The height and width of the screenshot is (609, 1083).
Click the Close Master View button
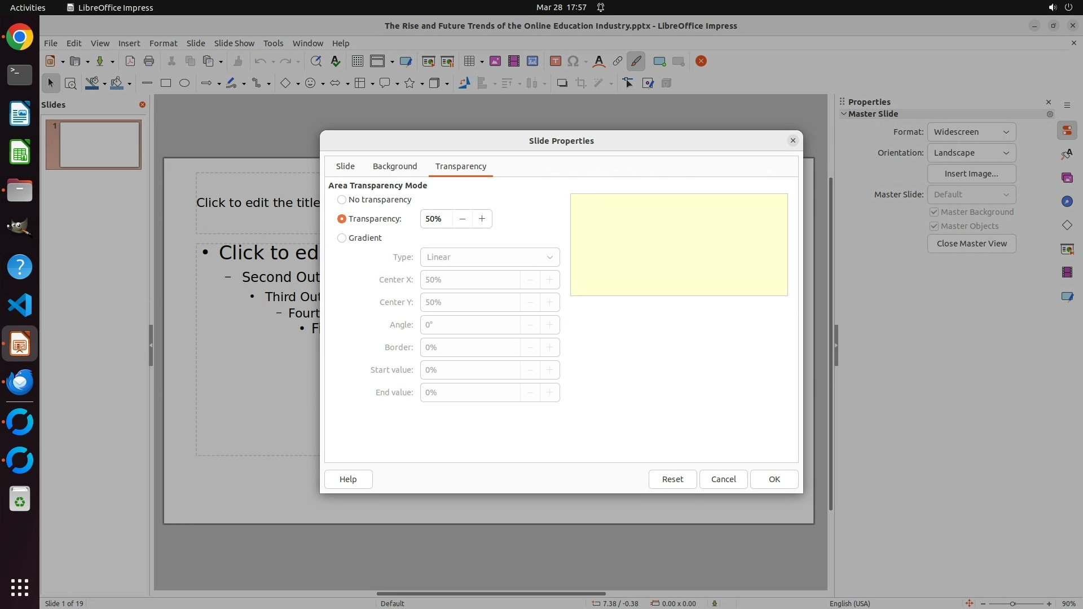tap(971, 244)
